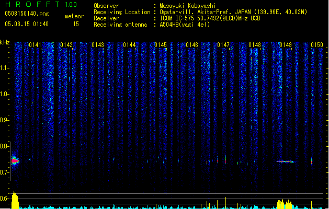329x209 pixels.
Task: Click the observer name Masayuki Kobayashi
Action: pyautogui.click(x=188, y=6)
